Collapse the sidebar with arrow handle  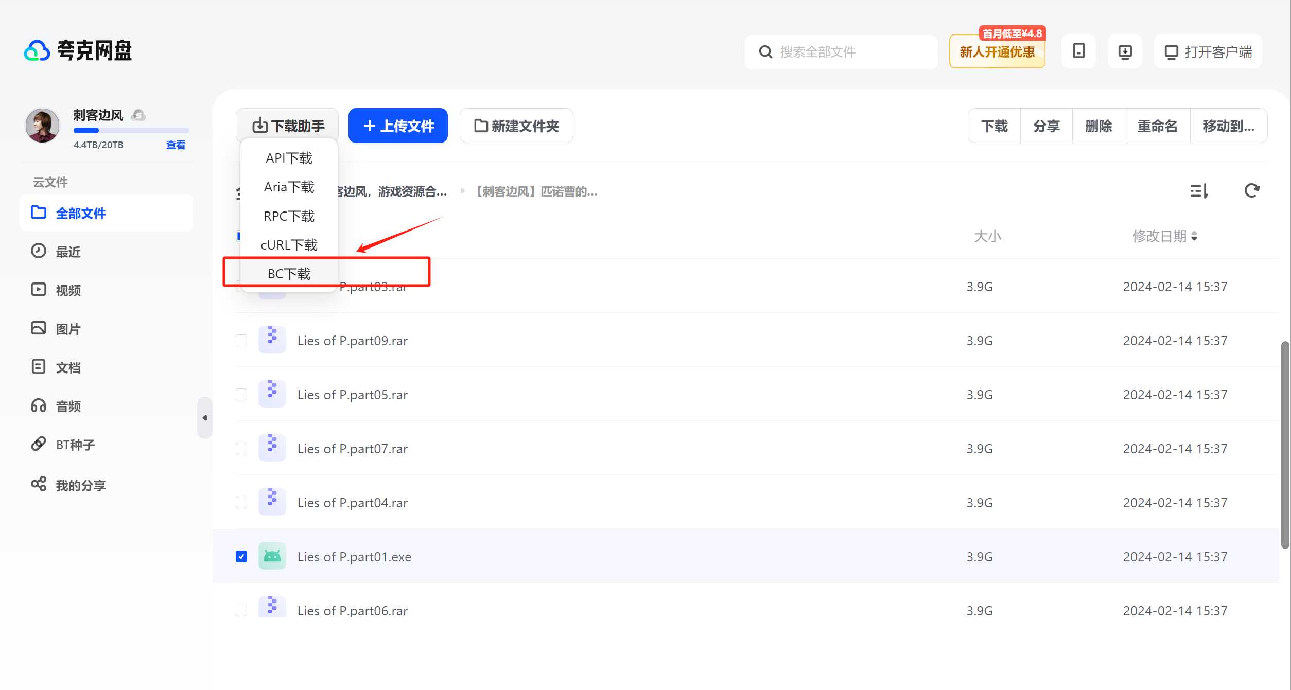(x=205, y=418)
